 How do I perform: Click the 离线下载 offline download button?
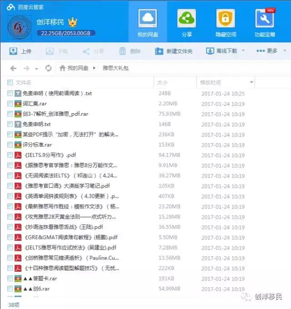[221, 51]
